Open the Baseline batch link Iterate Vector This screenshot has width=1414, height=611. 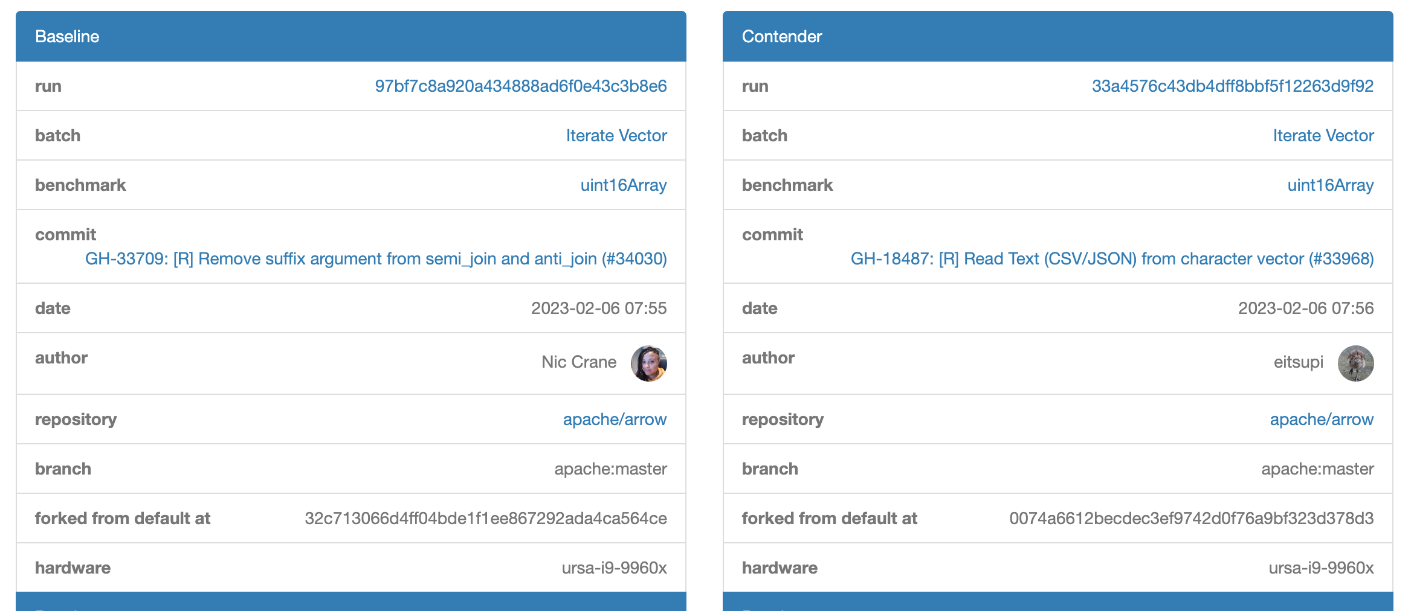click(615, 135)
